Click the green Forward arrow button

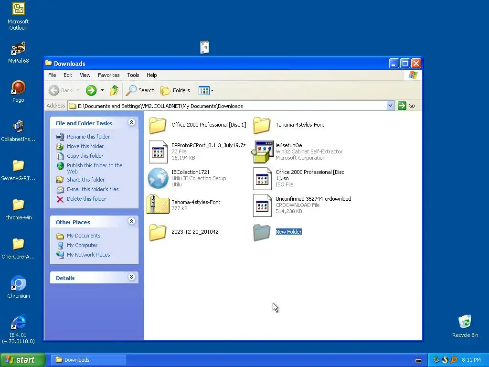pyautogui.click(x=91, y=90)
